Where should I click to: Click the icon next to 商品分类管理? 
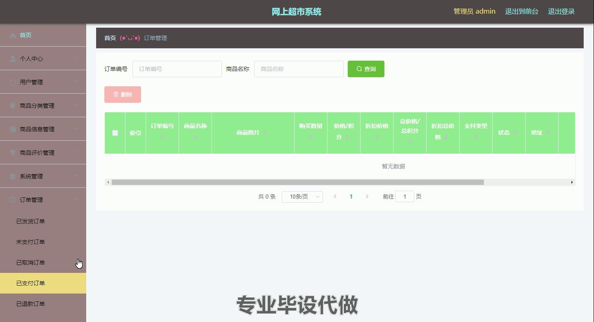13,106
